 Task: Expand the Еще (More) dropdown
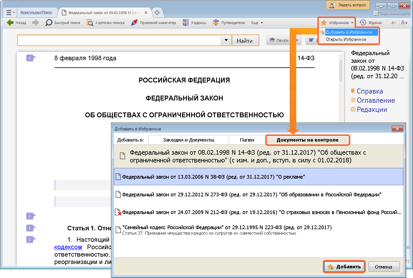[x=257, y=23]
